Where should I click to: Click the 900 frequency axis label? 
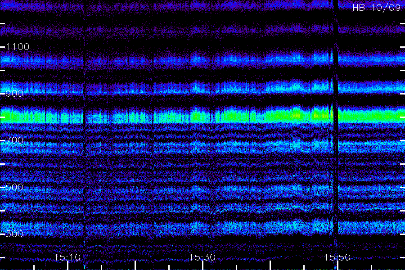click(14, 94)
